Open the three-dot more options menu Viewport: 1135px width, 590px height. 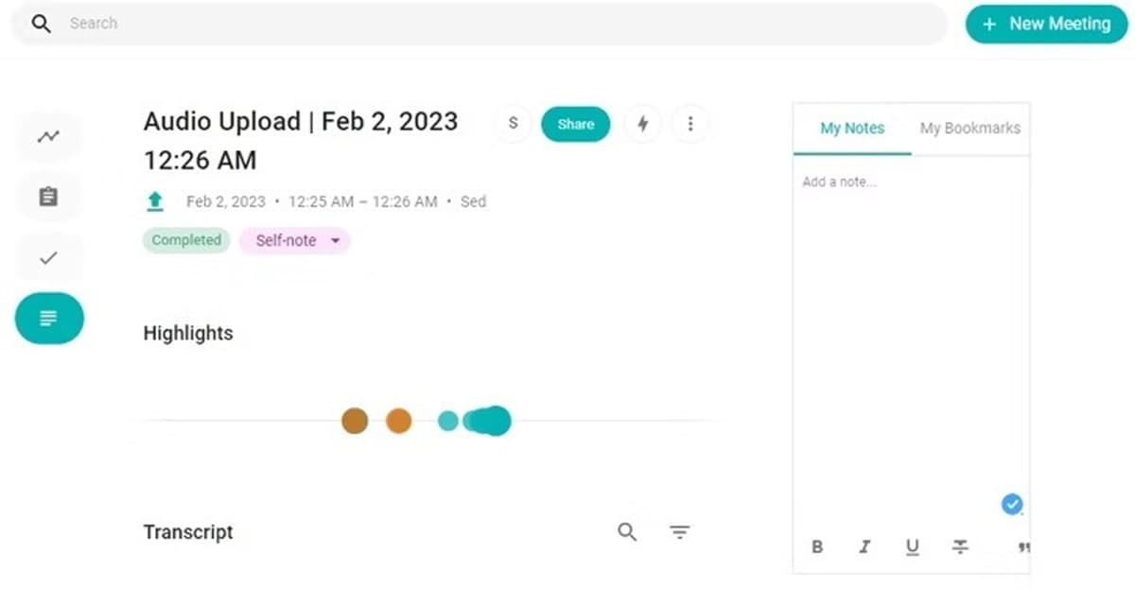pyautogui.click(x=690, y=124)
